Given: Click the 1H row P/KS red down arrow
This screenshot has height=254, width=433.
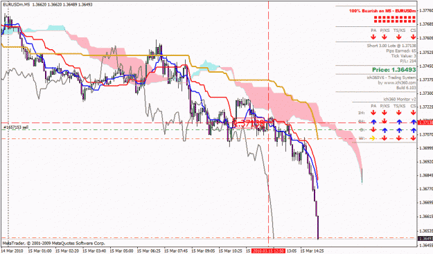Looking at the screenshot, I should pyautogui.click(x=385, y=113).
